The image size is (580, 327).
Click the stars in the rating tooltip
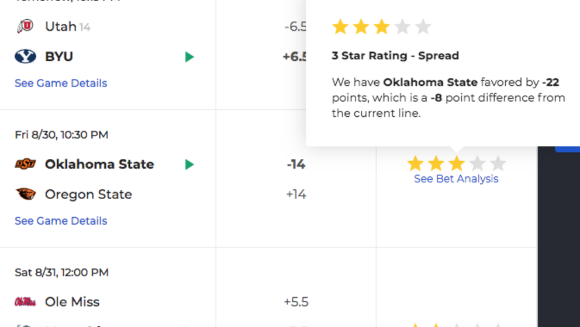(381, 27)
